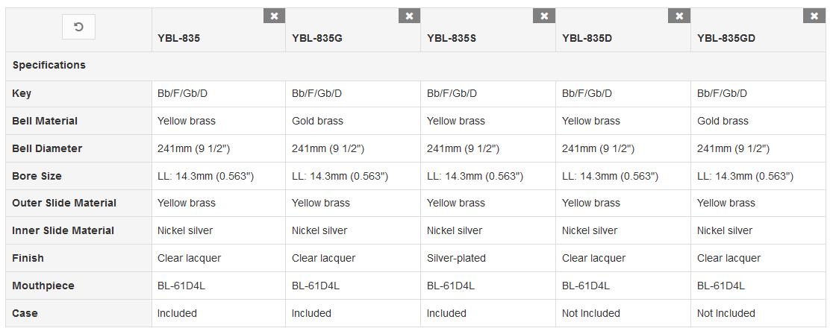
Task: Remove YBL-835D using its X icon
Action: (679, 16)
